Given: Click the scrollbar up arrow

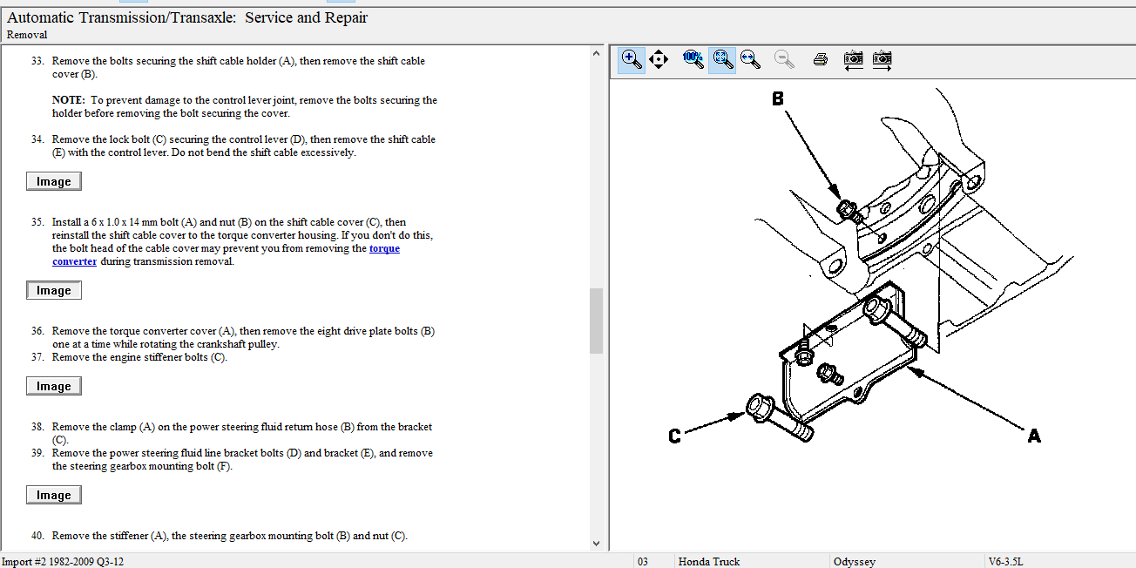Looking at the screenshot, I should (x=597, y=53).
